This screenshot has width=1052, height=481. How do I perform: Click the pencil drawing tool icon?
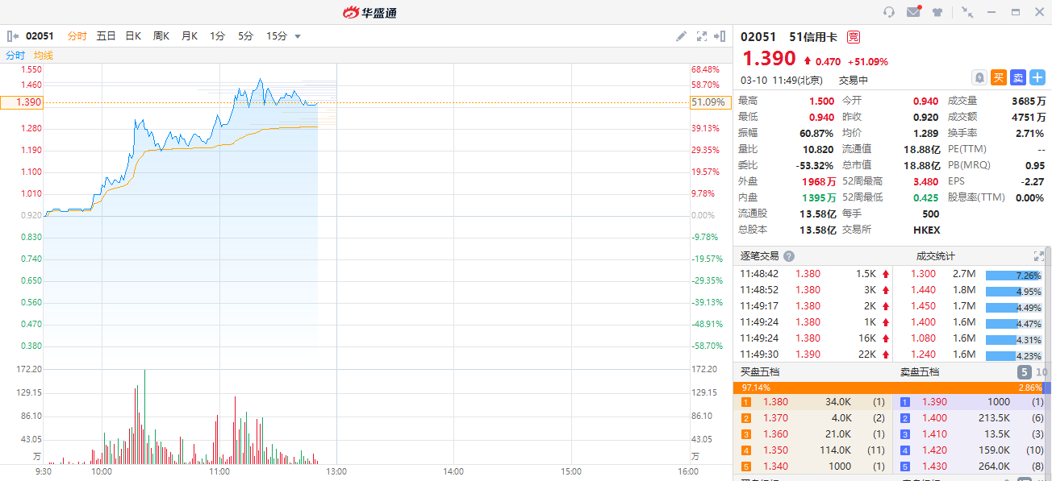pos(681,36)
